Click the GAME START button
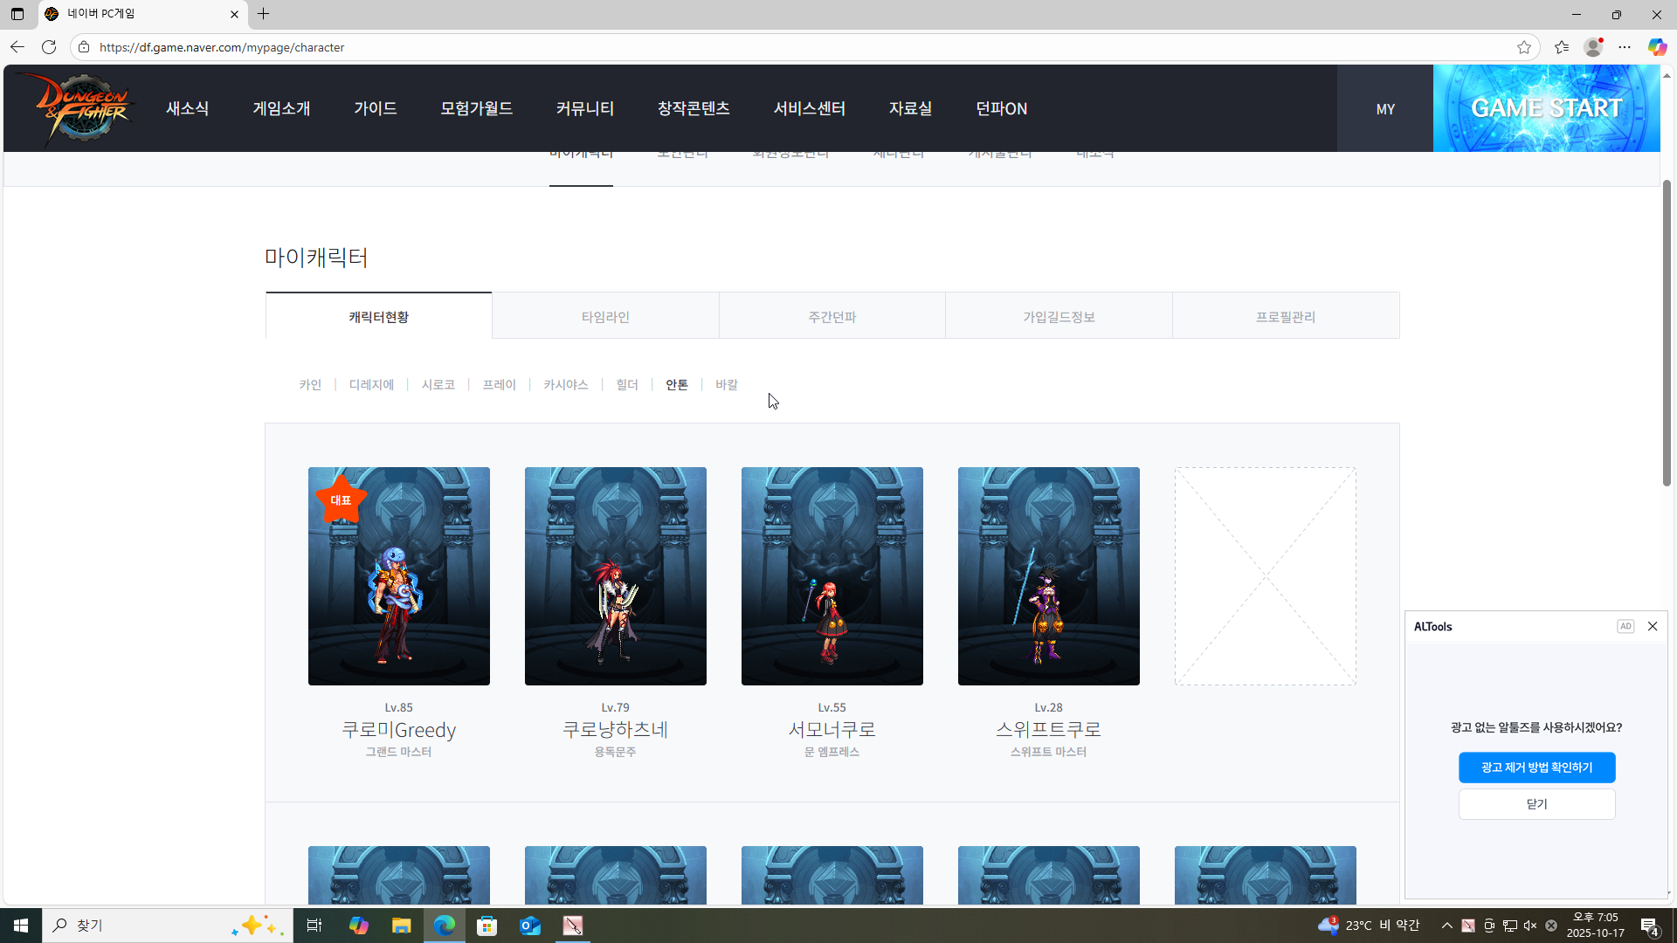 [x=1546, y=108]
